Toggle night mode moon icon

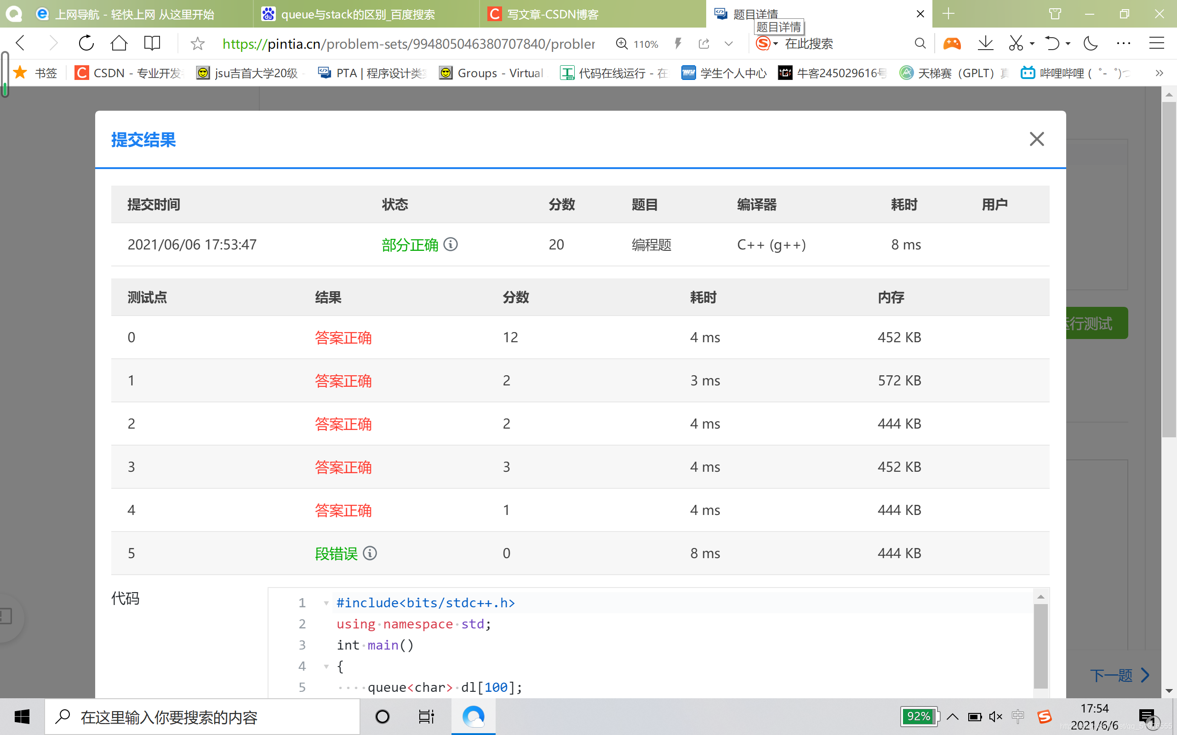(x=1091, y=43)
